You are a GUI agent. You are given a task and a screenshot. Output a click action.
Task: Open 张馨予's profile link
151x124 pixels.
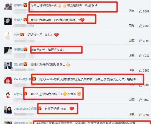pyautogui.click(x=18, y=20)
